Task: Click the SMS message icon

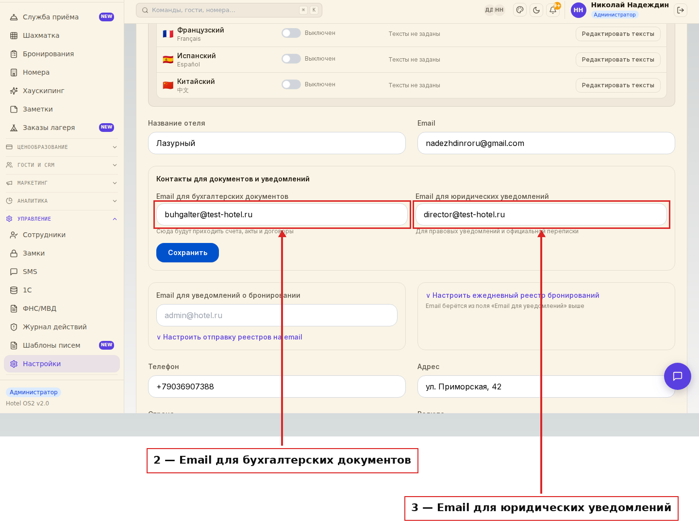Action: [x=14, y=272]
